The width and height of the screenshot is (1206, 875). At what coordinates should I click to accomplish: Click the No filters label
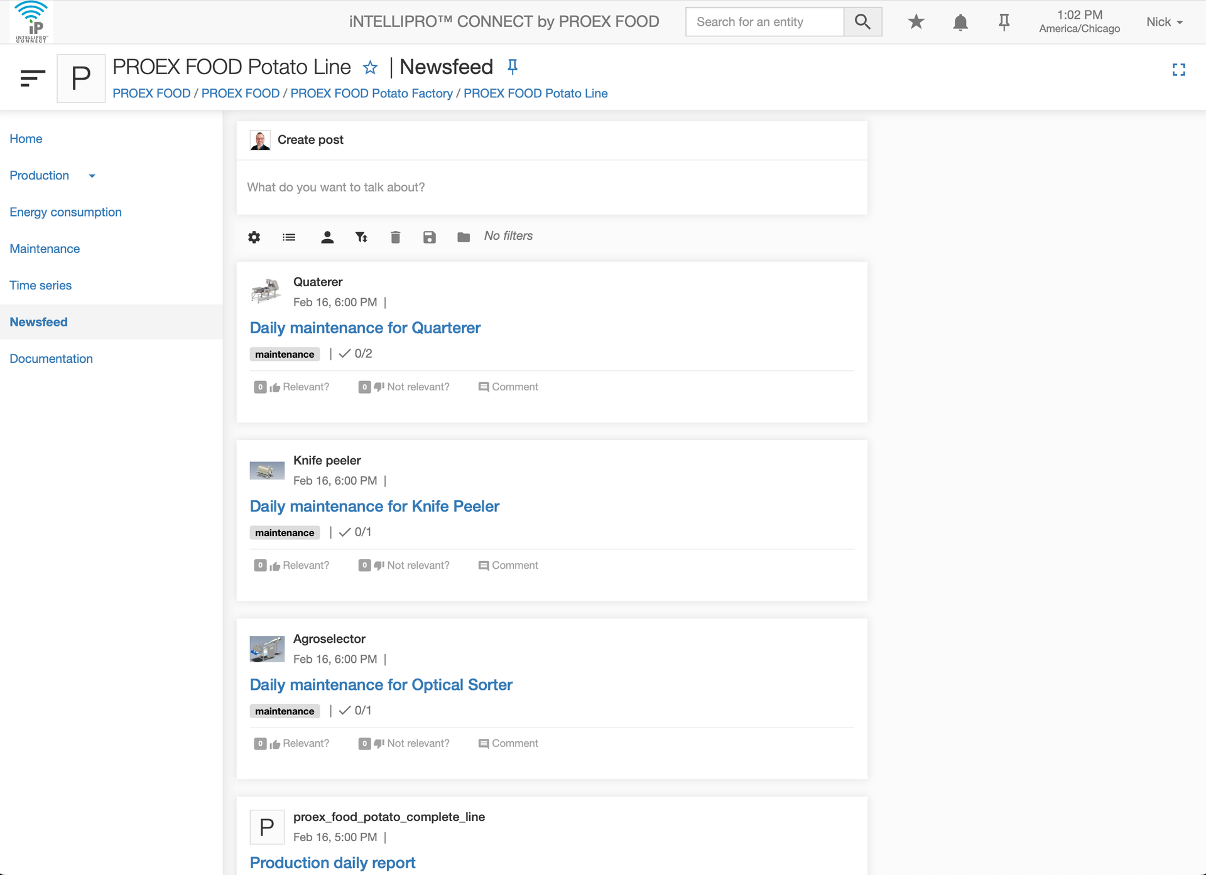[508, 235]
